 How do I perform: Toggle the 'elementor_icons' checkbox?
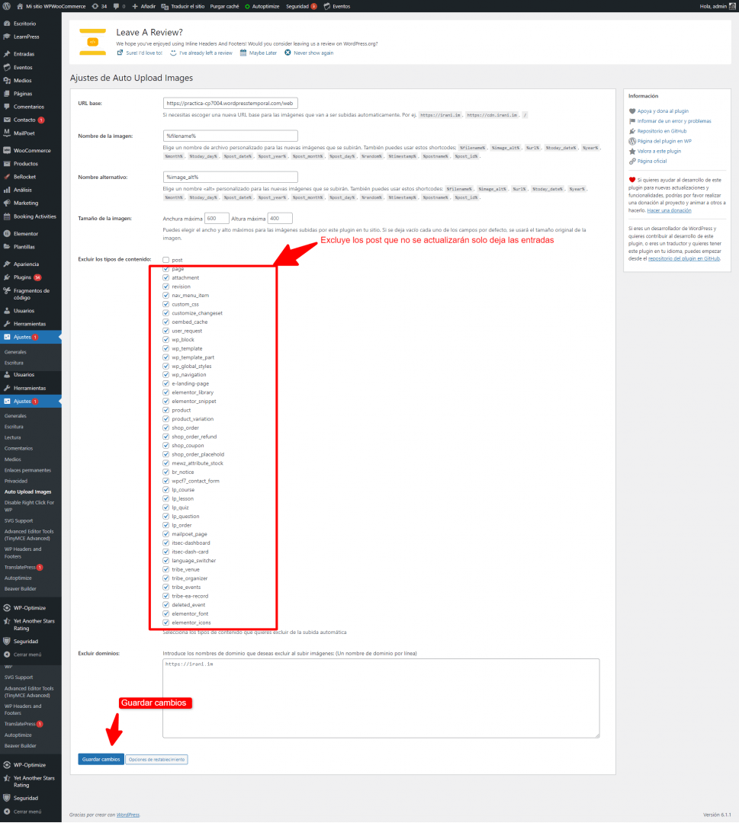click(166, 623)
